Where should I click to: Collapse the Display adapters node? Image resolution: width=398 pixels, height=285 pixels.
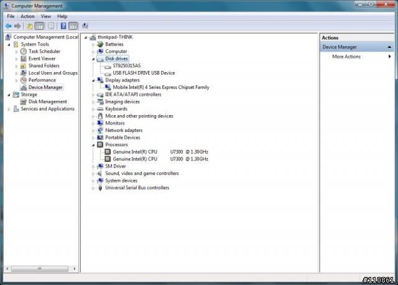(x=93, y=80)
